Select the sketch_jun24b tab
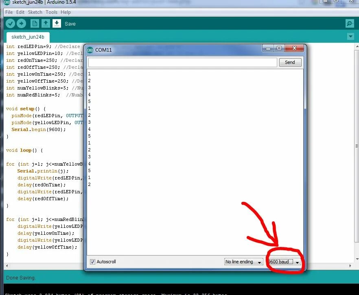This screenshot has width=359, height=295. (28, 37)
